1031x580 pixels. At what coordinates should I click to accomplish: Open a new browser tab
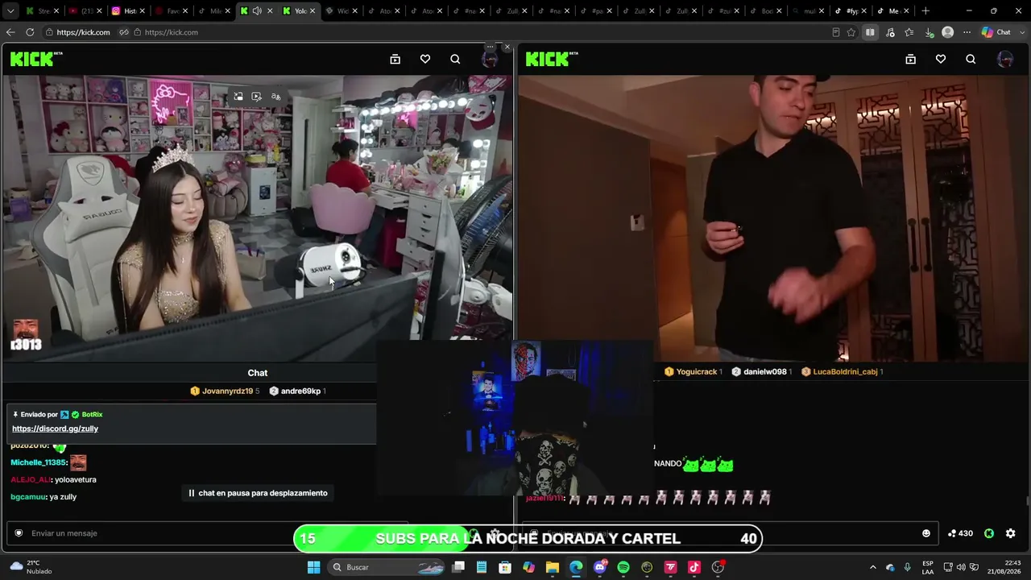925,11
